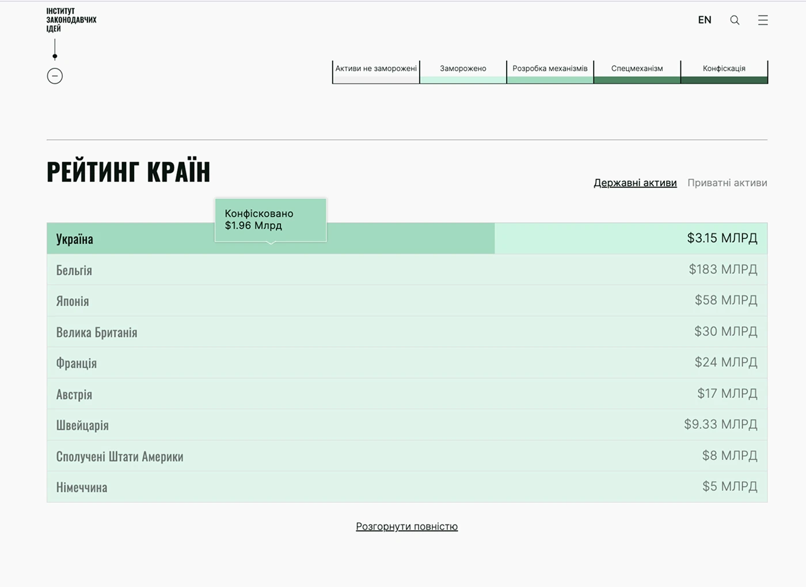Select the Державні активи tab
The height and width of the screenshot is (587, 806).
tap(635, 183)
